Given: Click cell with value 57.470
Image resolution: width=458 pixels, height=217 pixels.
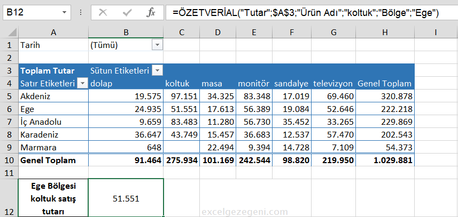Looking at the screenshot, I should 333,134.
